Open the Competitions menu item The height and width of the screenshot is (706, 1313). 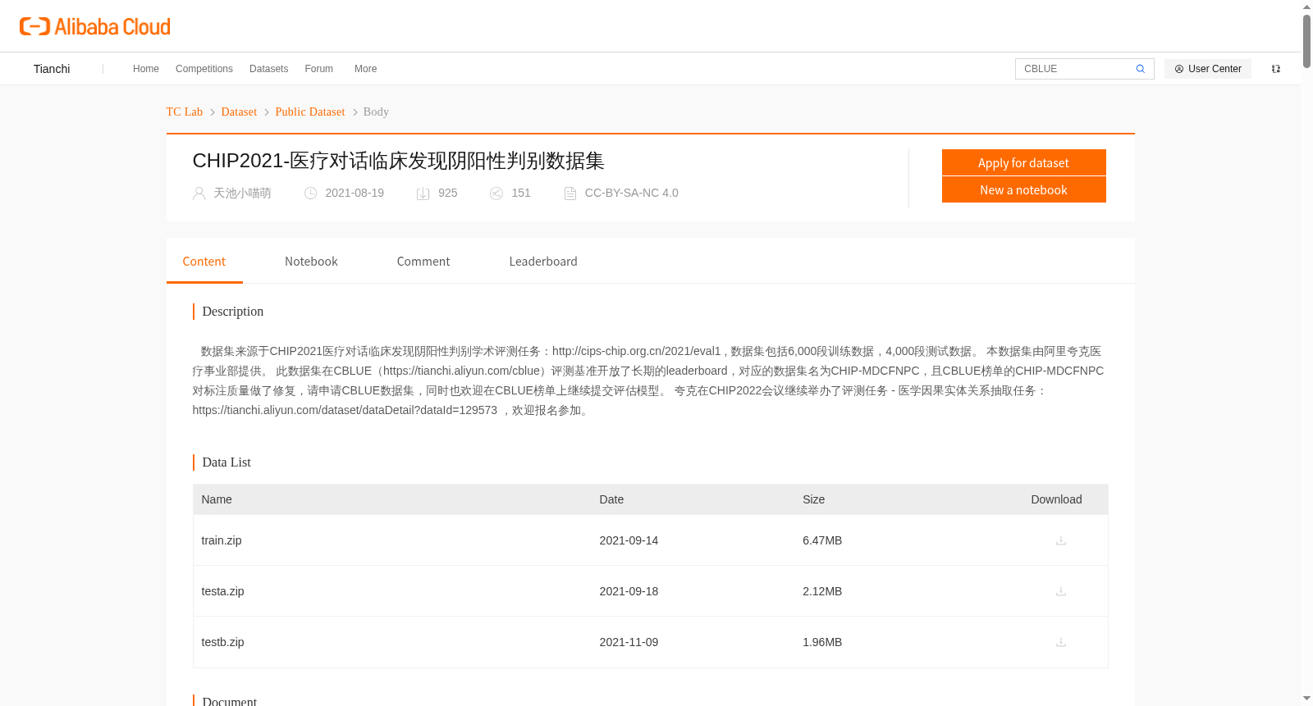(x=204, y=69)
